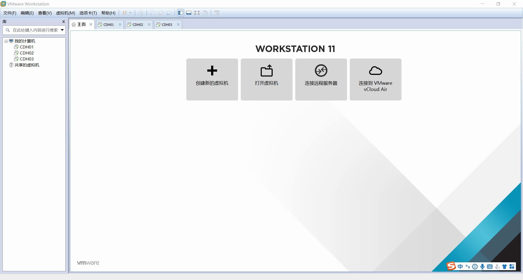Open the library search filter dropdown arrow

(62, 30)
